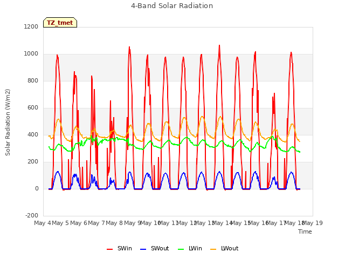Click the y-axis label Solar Radiation (W/m2)
This screenshot has width=345, height=259.
tap(8, 122)
